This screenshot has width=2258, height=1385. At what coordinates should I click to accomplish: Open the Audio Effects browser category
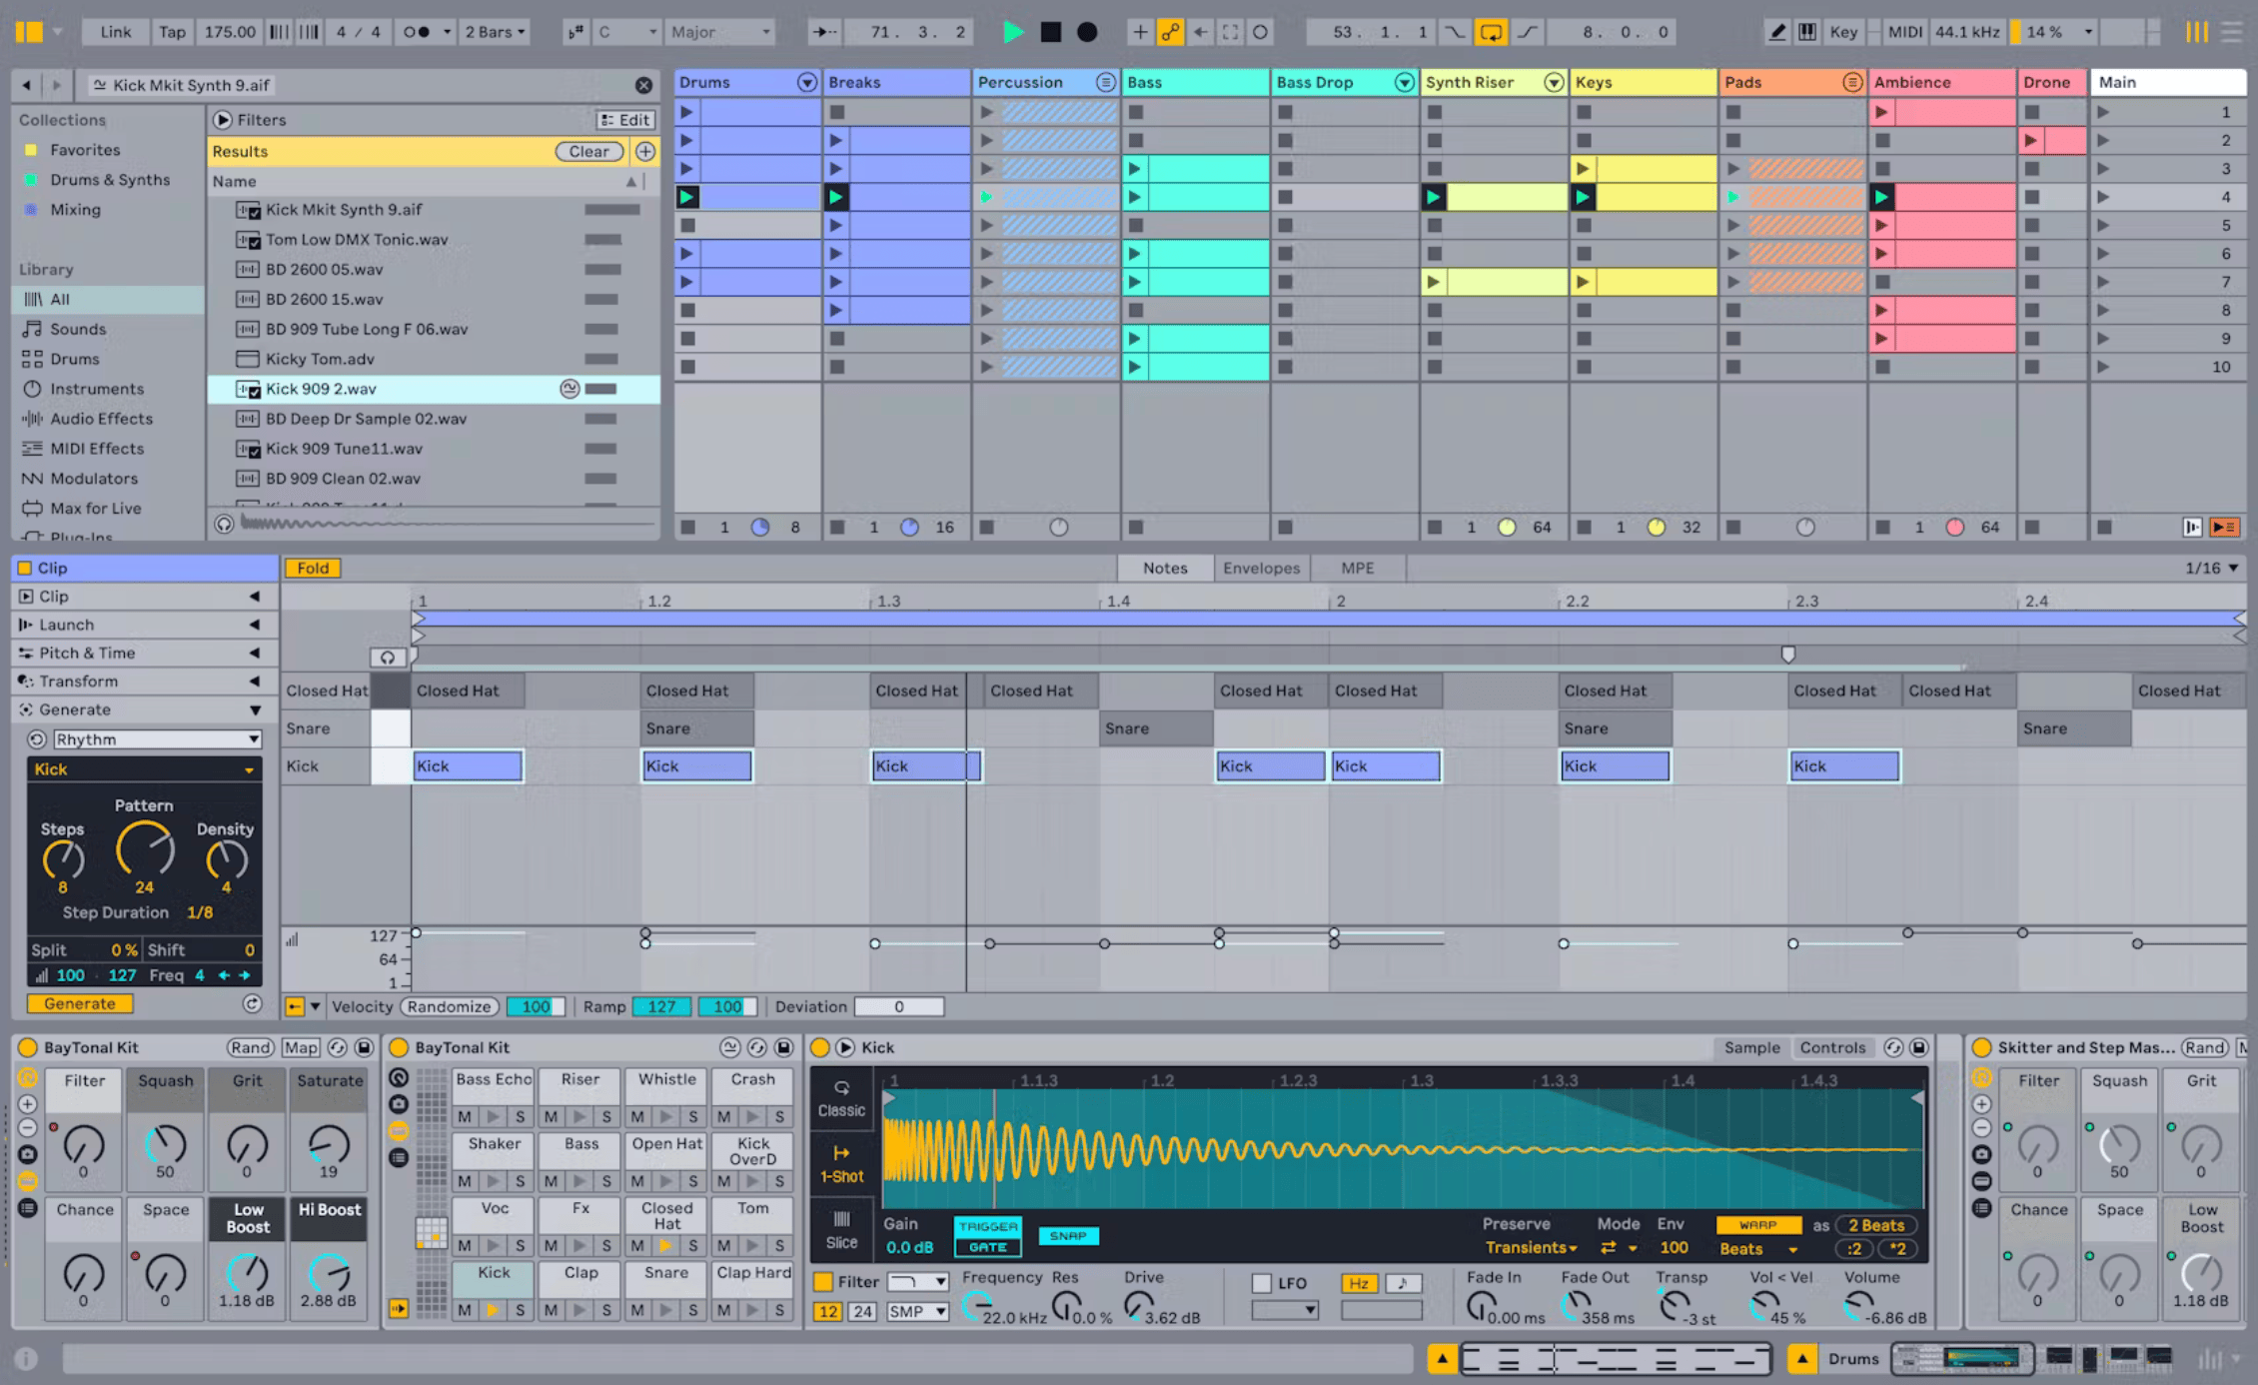pyautogui.click(x=99, y=419)
